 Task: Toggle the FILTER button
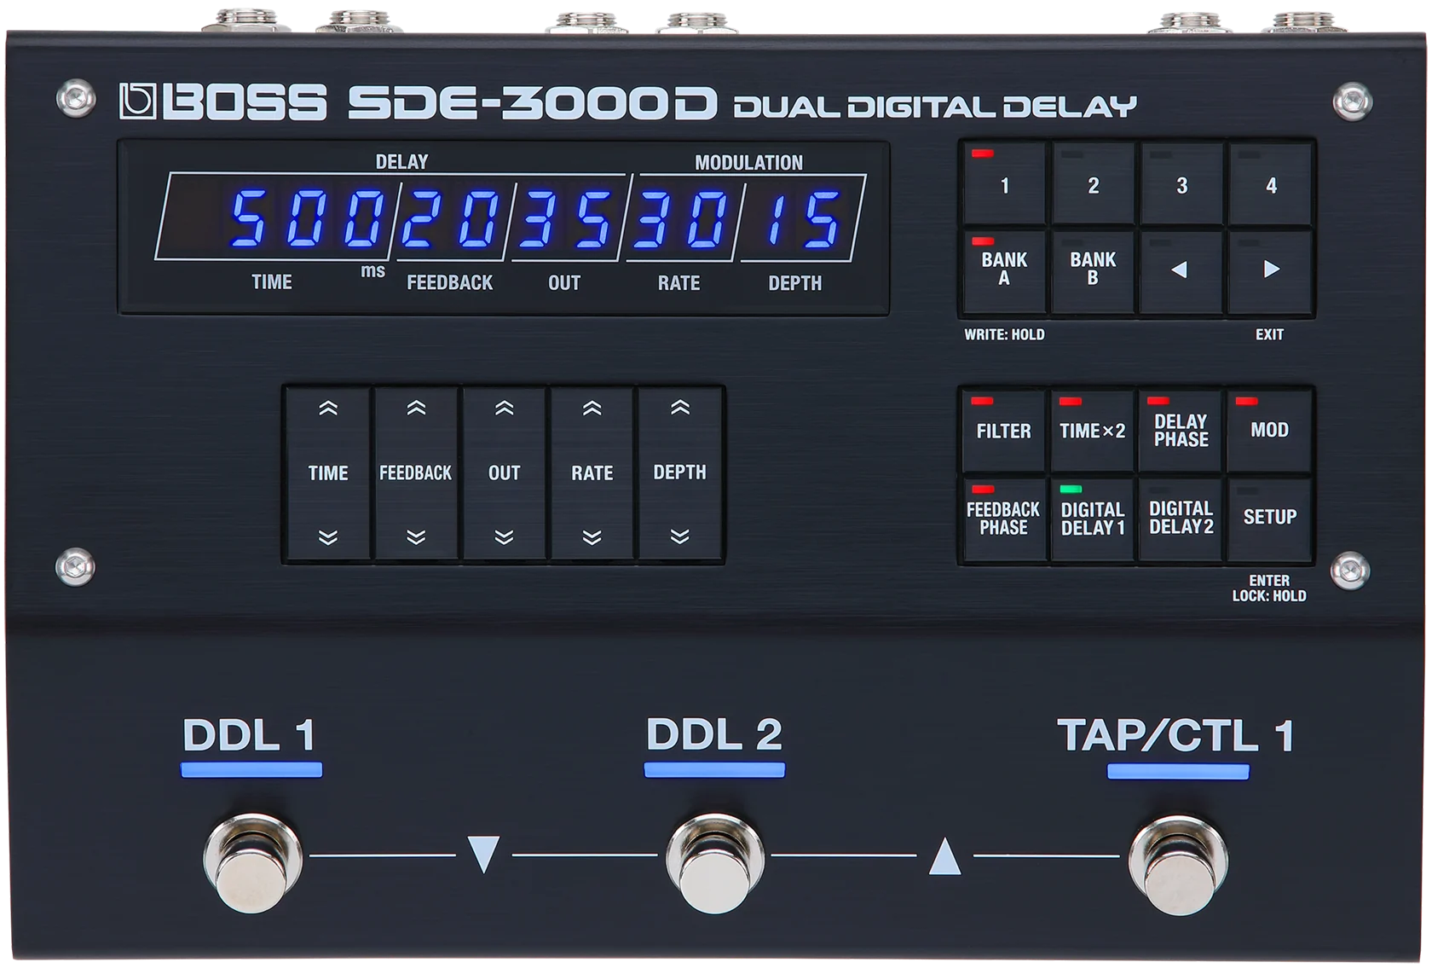pyautogui.click(x=1004, y=431)
